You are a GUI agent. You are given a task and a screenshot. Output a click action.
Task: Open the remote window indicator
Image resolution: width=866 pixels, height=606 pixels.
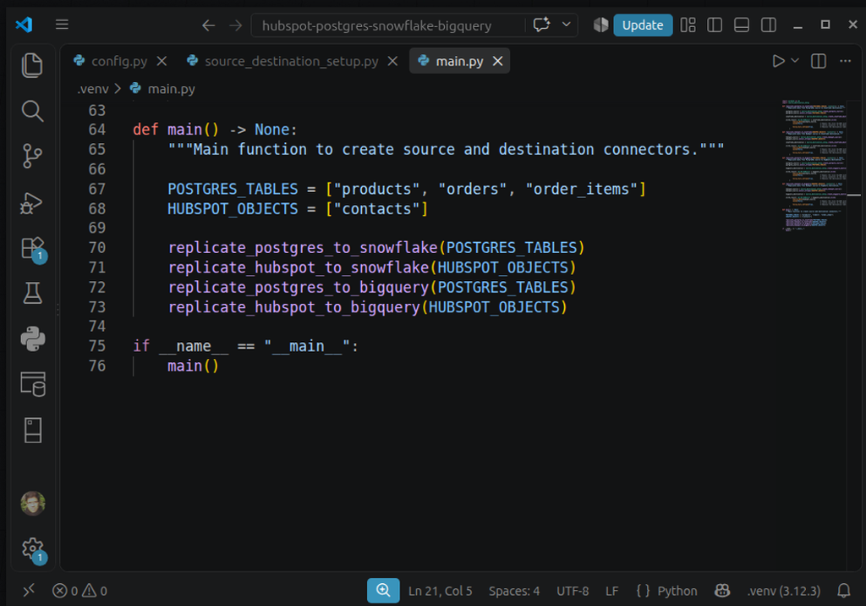29,591
